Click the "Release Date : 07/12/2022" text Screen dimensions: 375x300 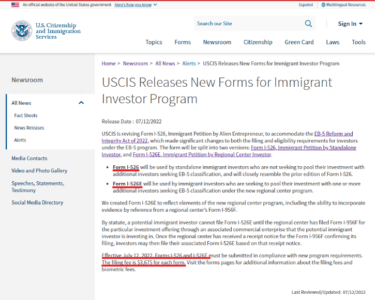coord(131,121)
